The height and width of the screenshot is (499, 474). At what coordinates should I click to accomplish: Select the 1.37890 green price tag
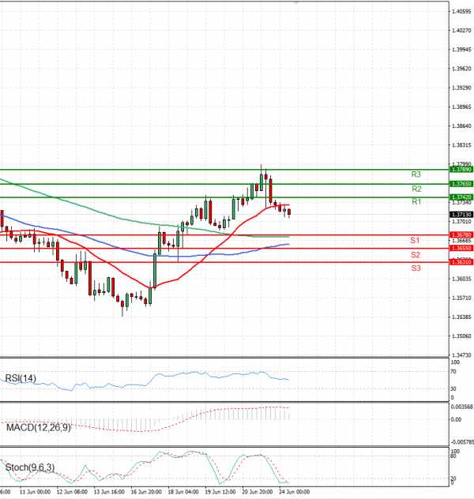tap(461, 169)
